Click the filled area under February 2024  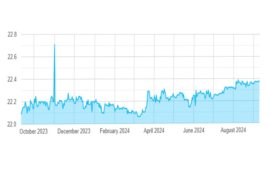pyautogui.click(x=115, y=117)
